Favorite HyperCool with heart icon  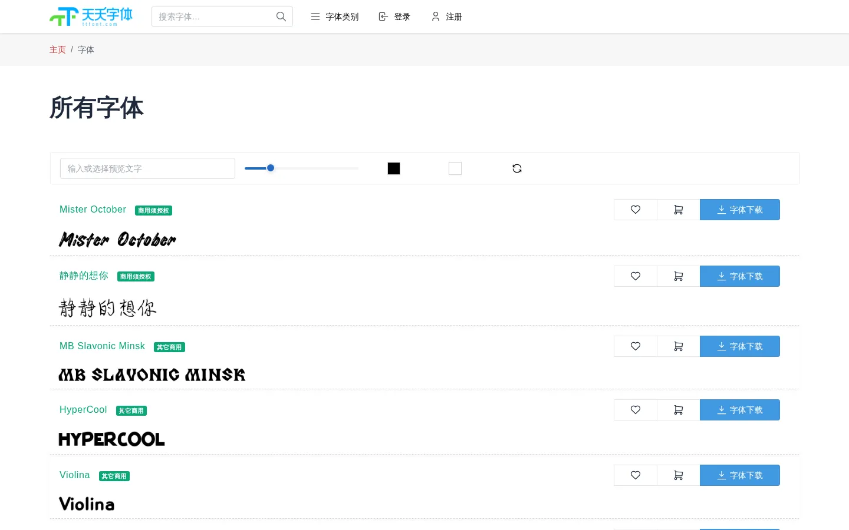click(636, 410)
